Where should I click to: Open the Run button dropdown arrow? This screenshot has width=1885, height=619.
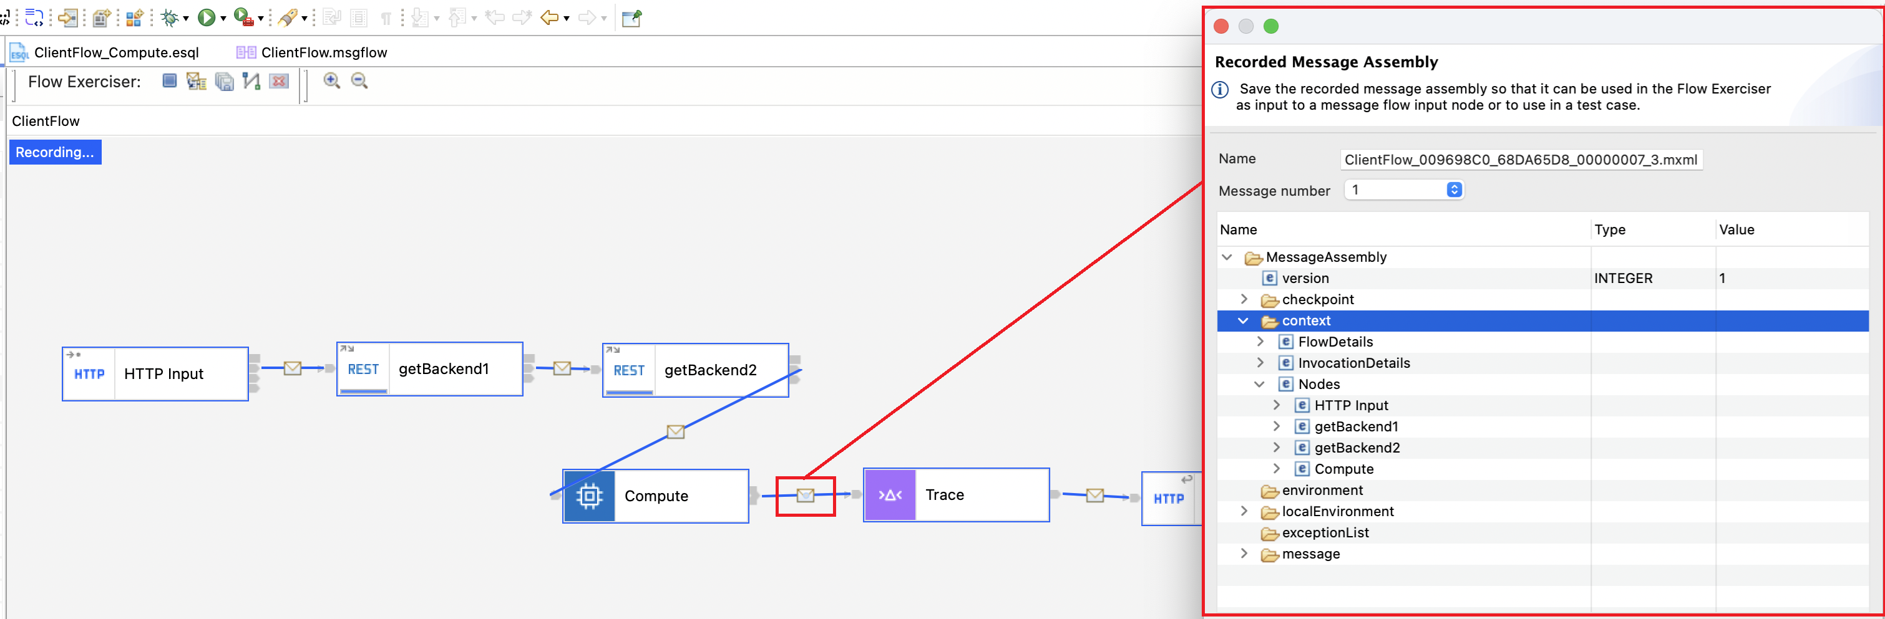point(223,18)
